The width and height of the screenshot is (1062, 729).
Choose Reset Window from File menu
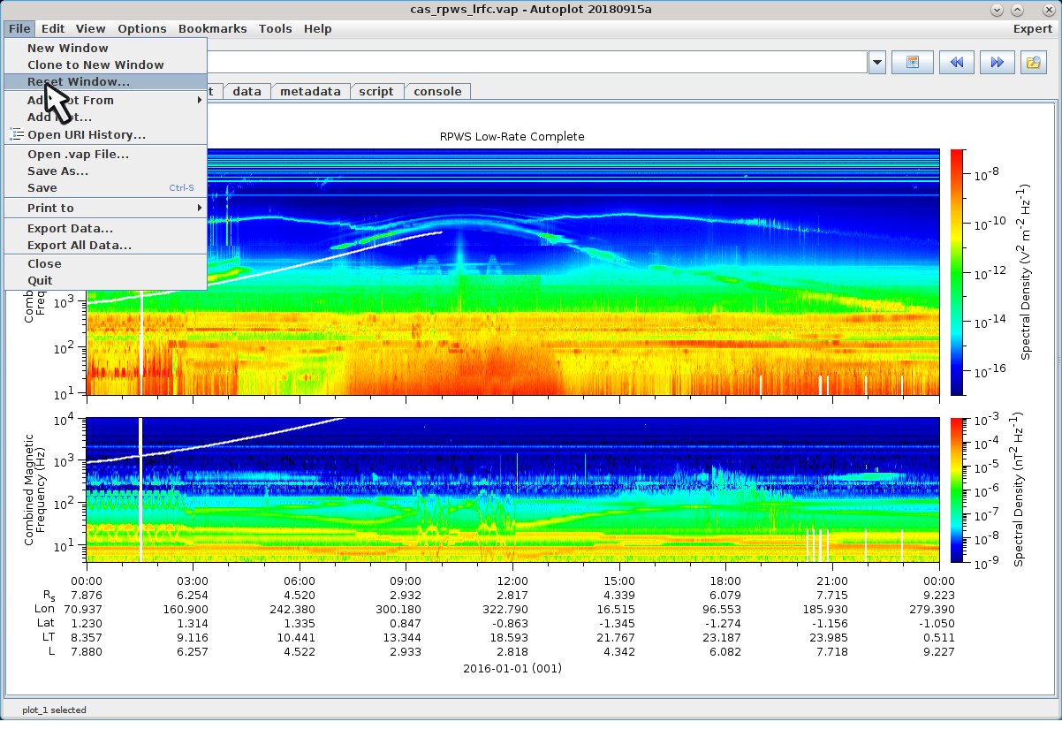(x=78, y=81)
